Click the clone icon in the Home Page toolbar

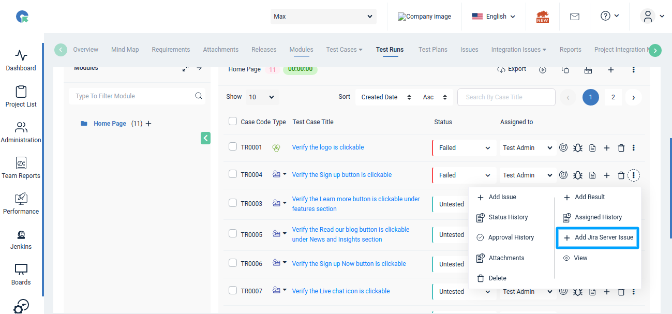click(565, 69)
